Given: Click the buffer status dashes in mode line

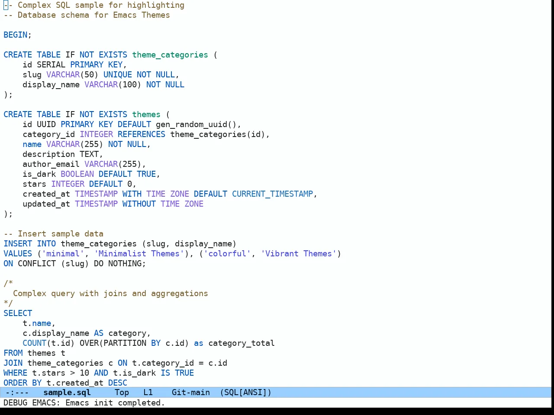Looking at the screenshot, I should (17, 393).
